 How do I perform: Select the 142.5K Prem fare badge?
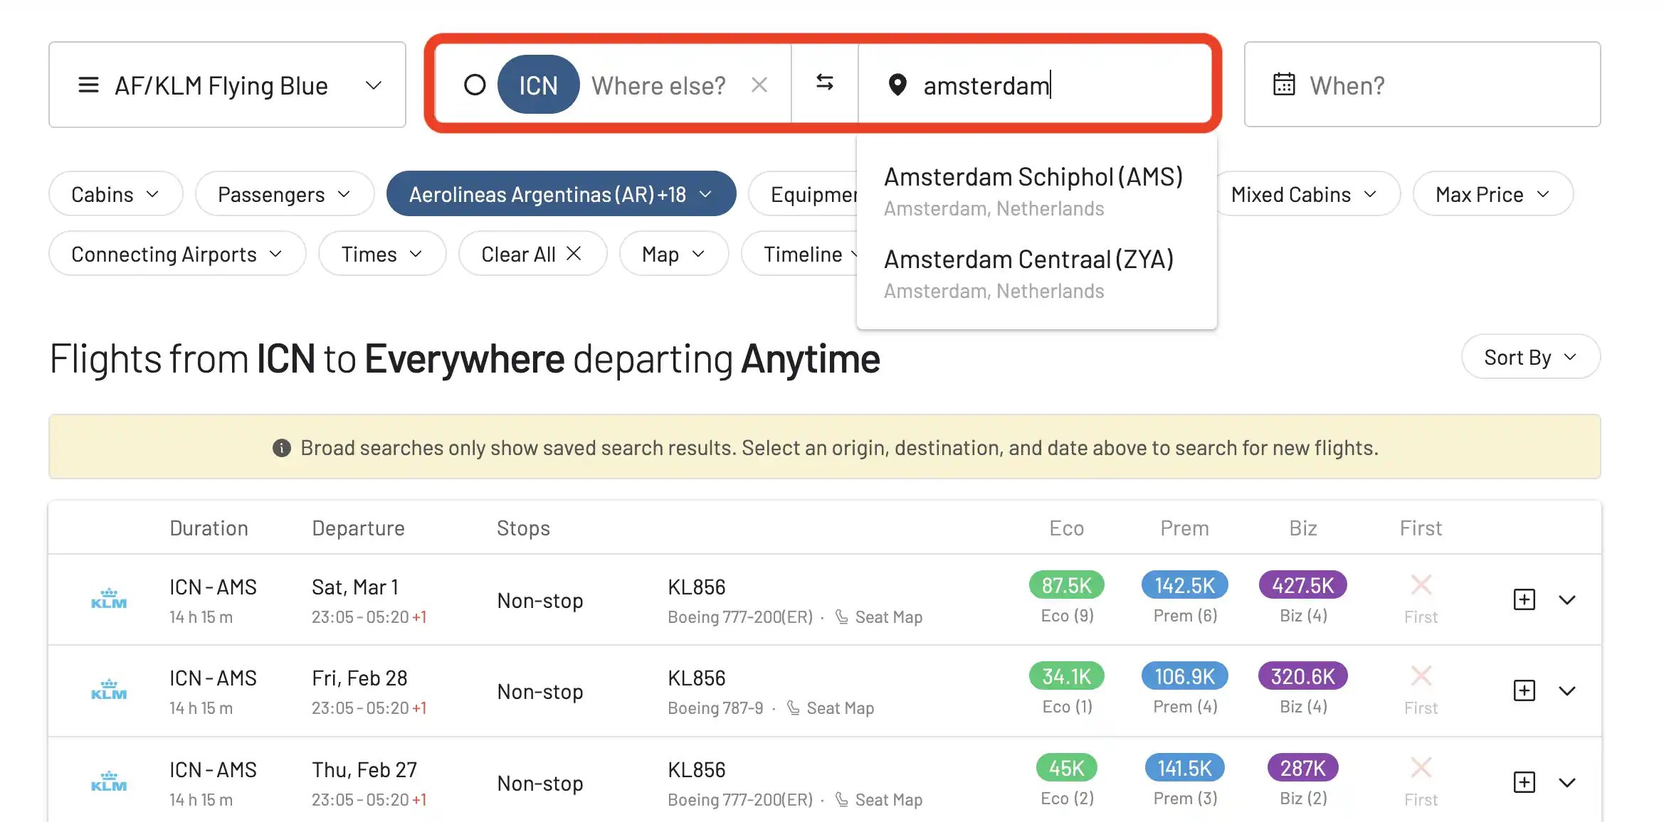pyautogui.click(x=1184, y=585)
